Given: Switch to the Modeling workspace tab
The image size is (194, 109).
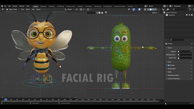Looking at the screenshot, I should [x=43, y=6].
